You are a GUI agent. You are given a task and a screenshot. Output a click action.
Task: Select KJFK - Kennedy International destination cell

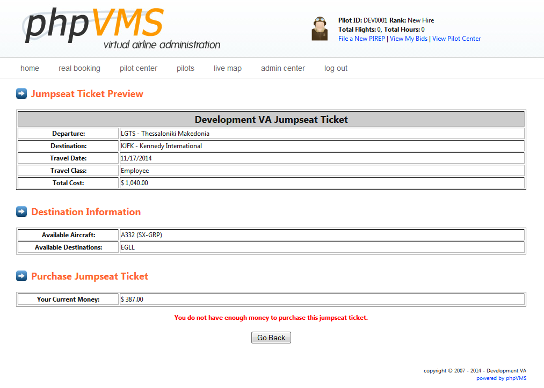click(322, 146)
